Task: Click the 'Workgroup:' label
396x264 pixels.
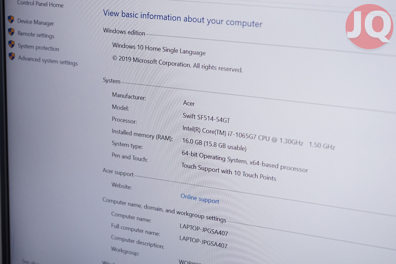Action: coord(125,251)
